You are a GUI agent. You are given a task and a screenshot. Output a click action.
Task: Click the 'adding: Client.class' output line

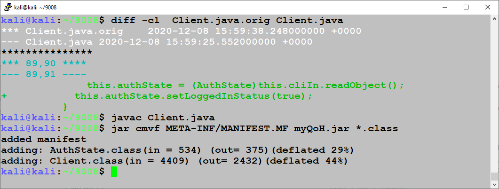click(x=174, y=161)
